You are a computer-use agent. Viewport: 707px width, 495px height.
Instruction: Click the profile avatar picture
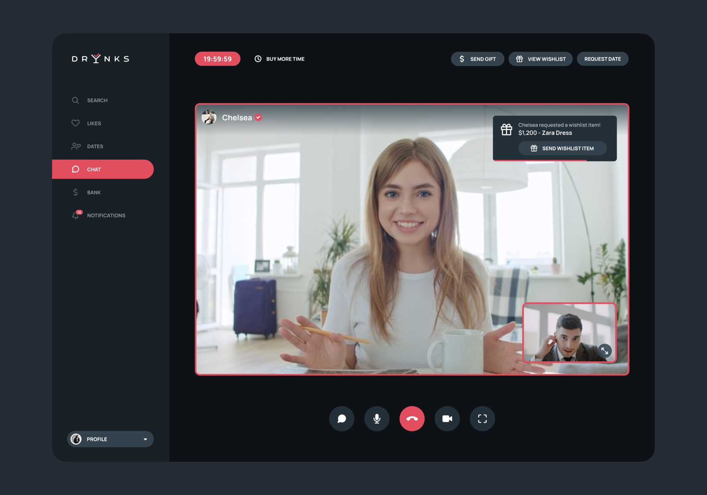pos(76,439)
